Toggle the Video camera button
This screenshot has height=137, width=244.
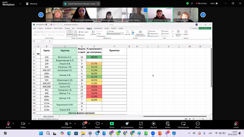[x=23, y=125]
